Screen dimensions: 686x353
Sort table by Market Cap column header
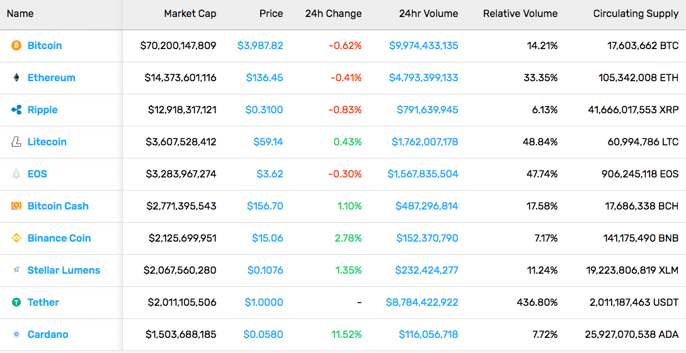click(x=190, y=14)
